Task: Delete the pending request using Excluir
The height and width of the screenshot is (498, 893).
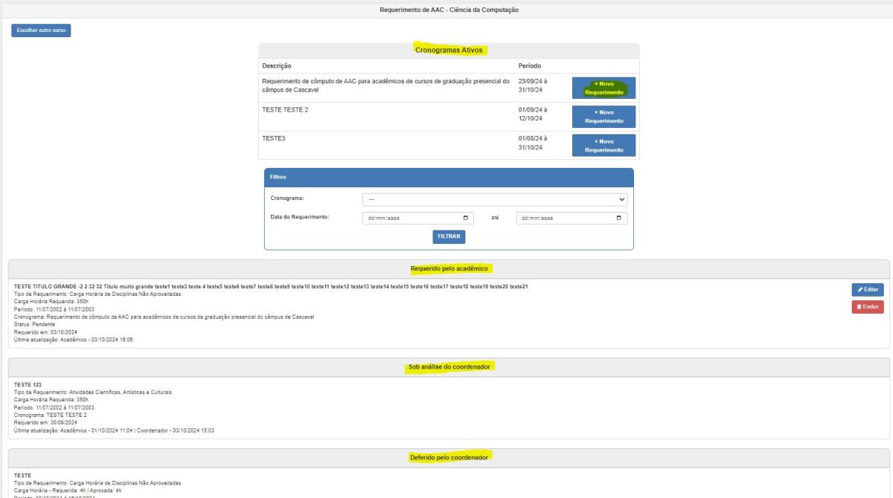Action: [868, 306]
